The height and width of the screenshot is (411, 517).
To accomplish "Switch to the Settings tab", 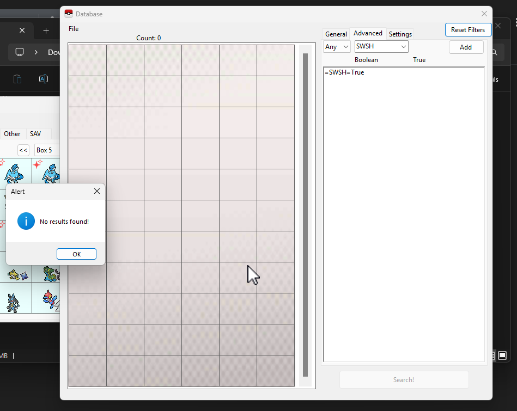I will [x=400, y=34].
